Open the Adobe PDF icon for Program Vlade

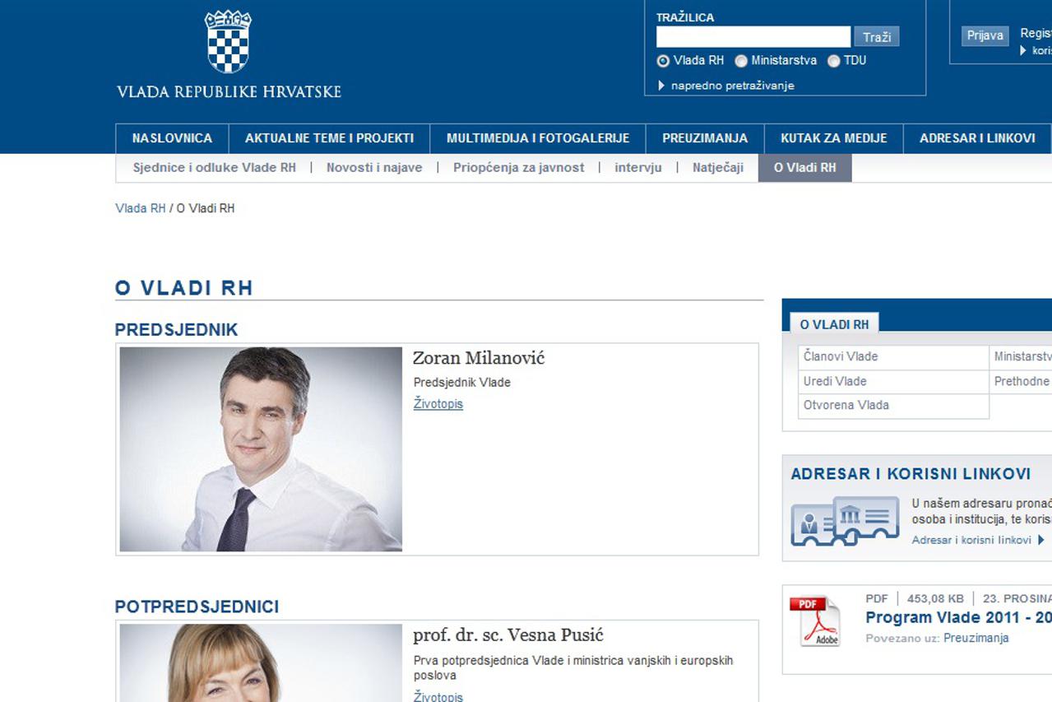click(x=814, y=621)
